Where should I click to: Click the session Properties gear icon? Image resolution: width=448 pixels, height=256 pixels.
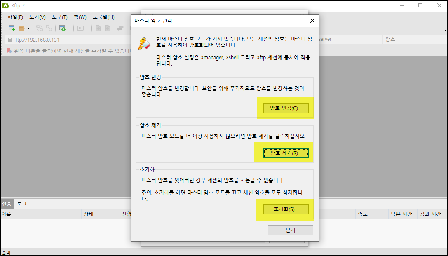tap(62, 28)
